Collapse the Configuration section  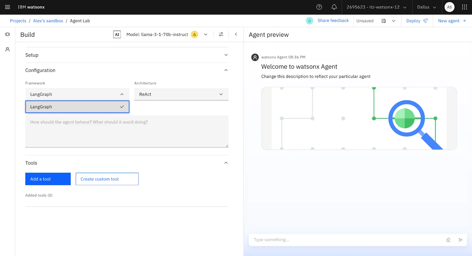pos(127,70)
